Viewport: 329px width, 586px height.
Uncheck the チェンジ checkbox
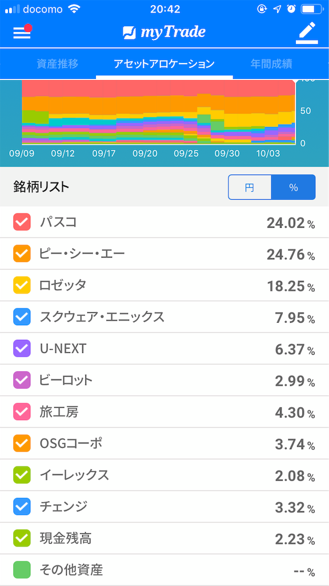click(22, 507)
